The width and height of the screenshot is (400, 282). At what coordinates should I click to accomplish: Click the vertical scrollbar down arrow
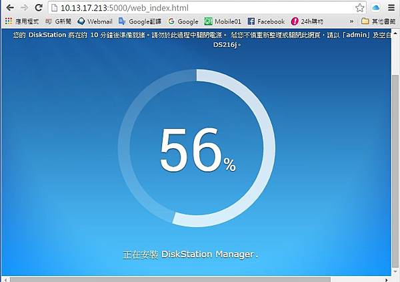[x=395, y=271]
